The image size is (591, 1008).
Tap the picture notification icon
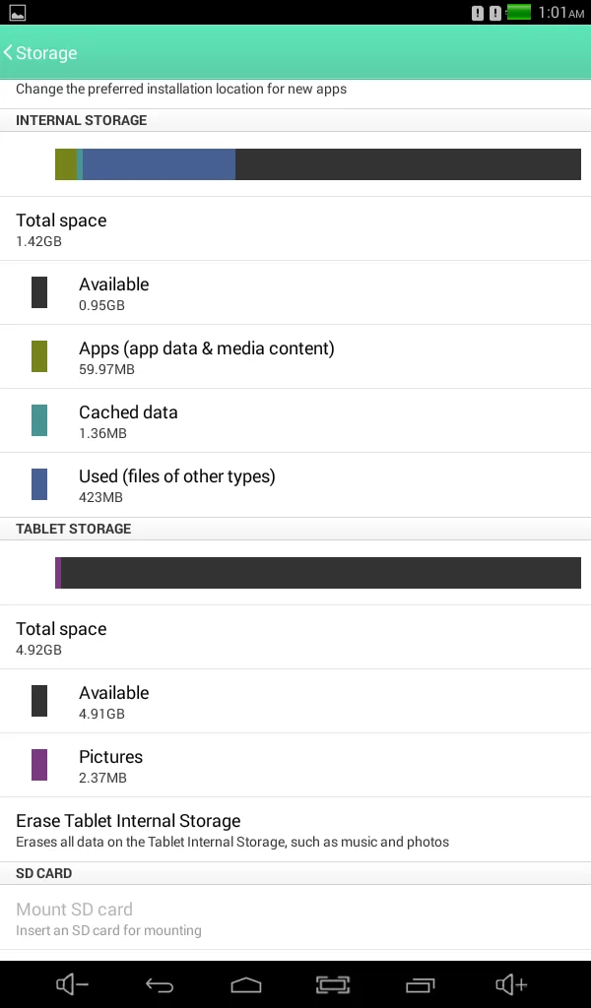[17, 13]
